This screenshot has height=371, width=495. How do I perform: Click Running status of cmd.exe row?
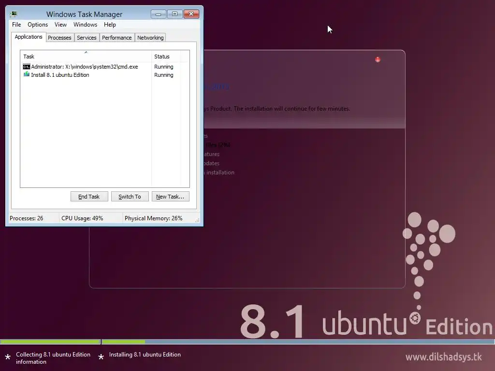(x=163, y=67)
